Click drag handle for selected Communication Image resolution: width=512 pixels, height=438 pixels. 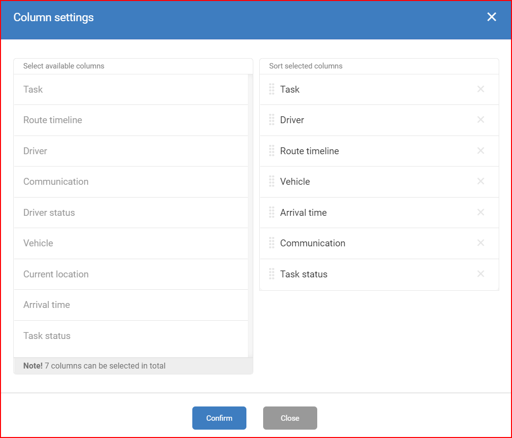pos(271,243)
